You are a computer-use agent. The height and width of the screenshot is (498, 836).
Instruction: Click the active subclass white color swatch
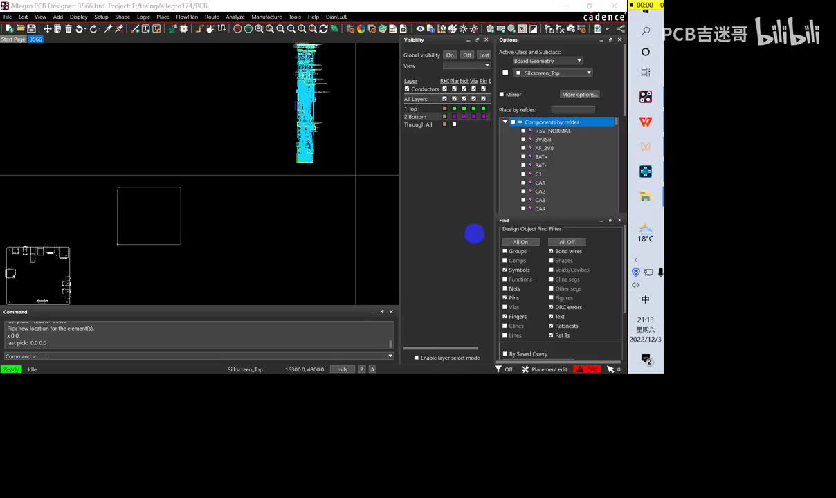point(505,73)
